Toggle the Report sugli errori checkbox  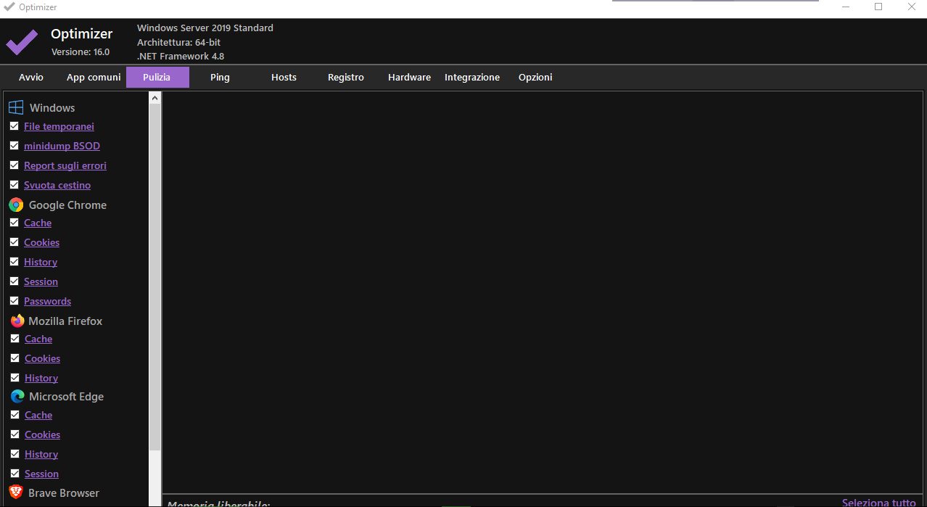pyautogui.click(x=14, y=165)
